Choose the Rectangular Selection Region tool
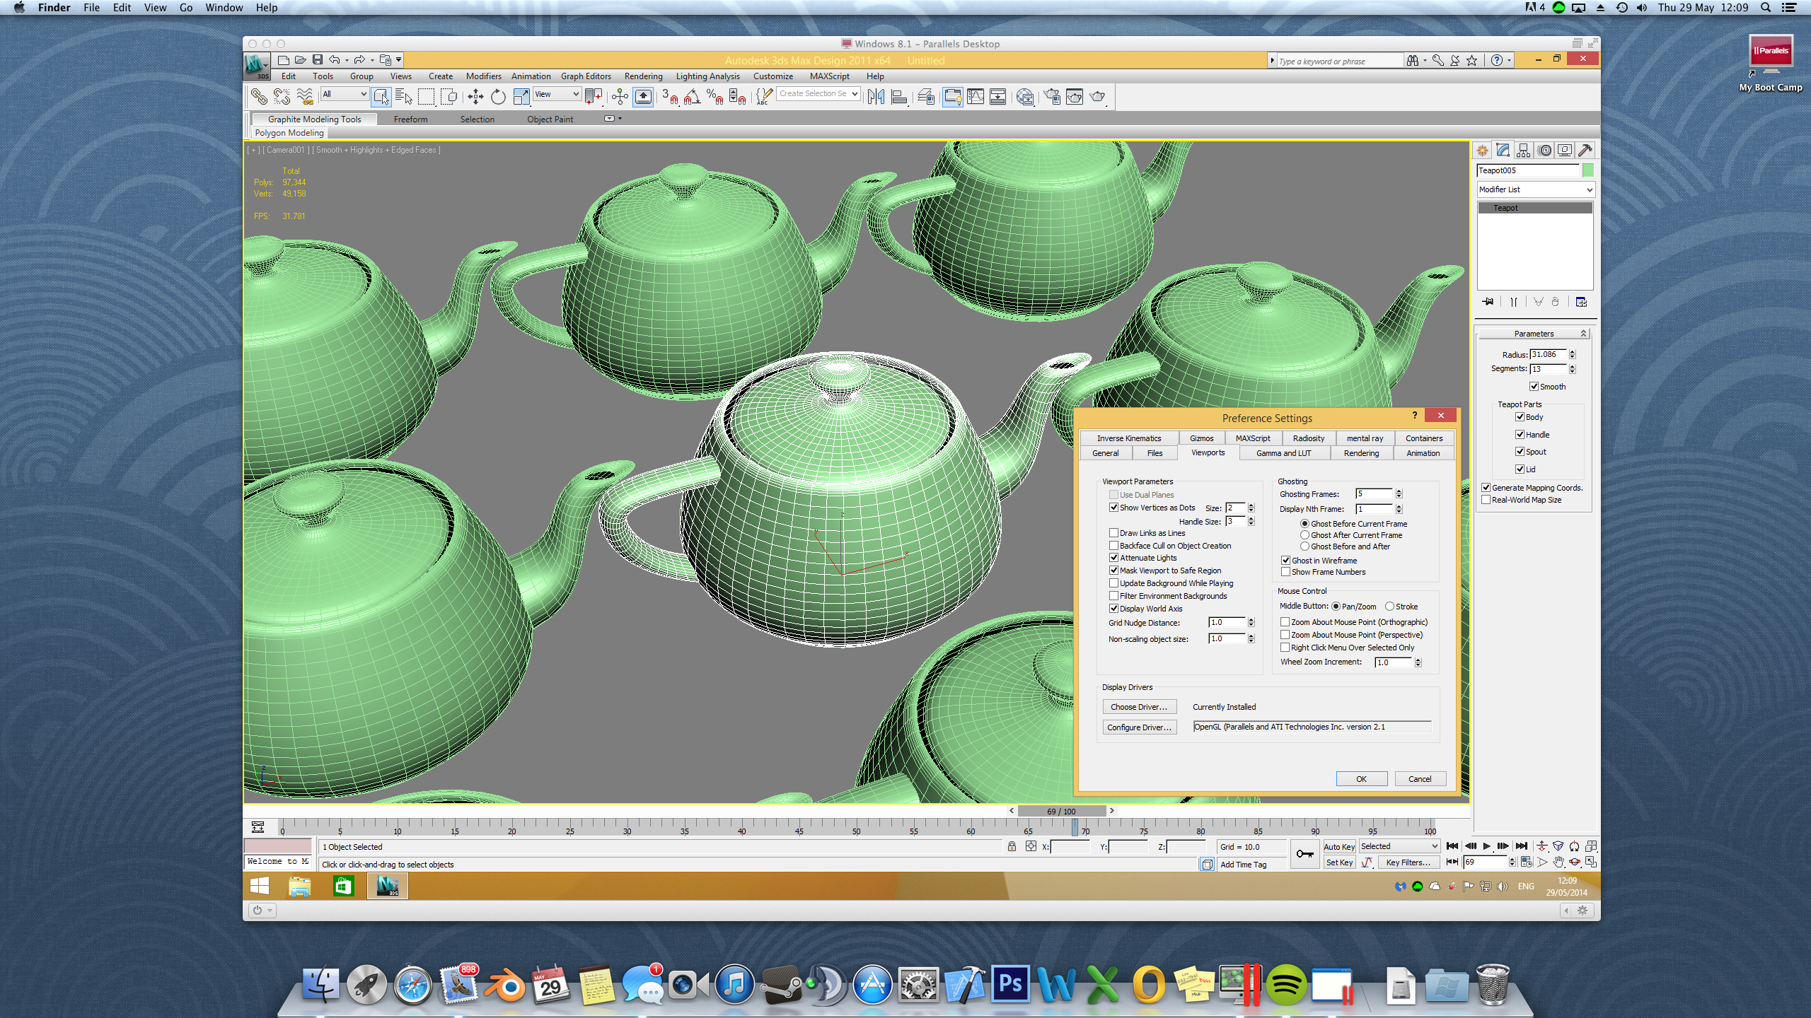This screenshot has width=1811, height=1018. (x=427, y=96)
